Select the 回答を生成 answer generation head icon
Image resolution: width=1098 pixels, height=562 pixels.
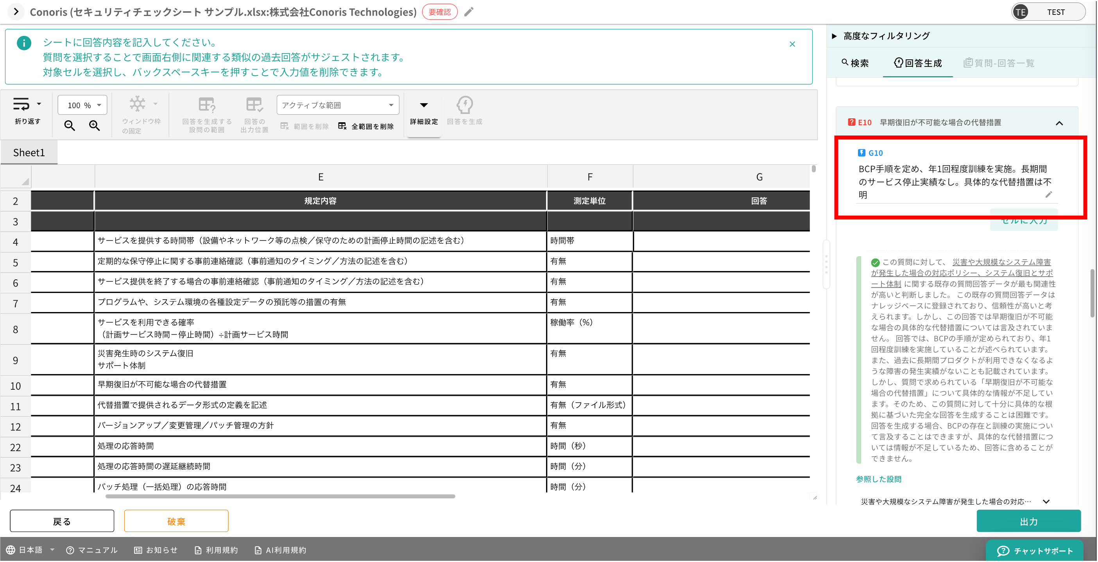(x=464, y=105)
